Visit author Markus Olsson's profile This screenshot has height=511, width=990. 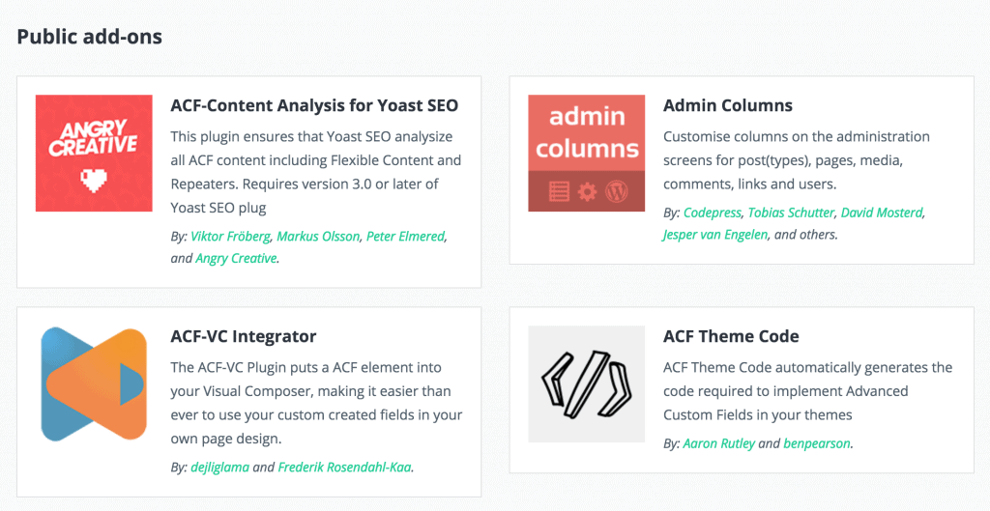coord(319,237)
